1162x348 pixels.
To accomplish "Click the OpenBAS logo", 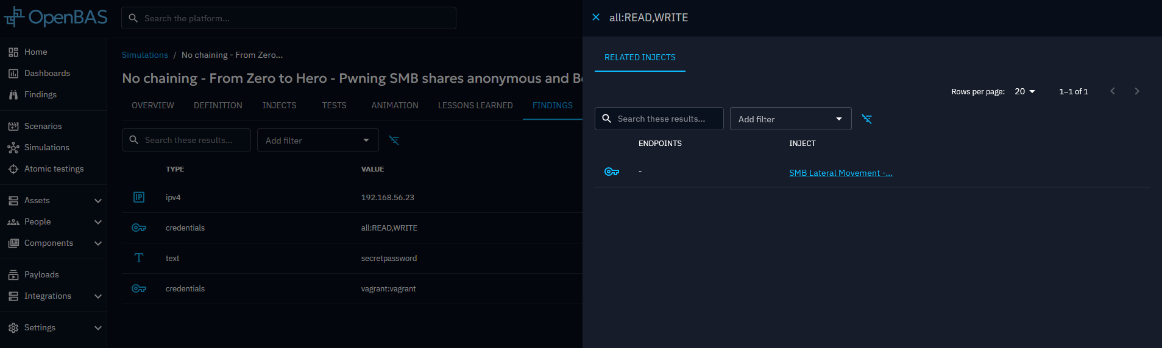I will [56, 18].
